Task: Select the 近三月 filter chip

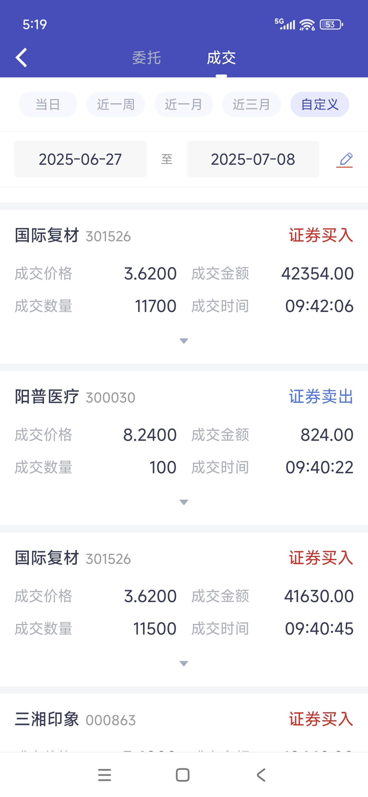Action: point(251,104)
